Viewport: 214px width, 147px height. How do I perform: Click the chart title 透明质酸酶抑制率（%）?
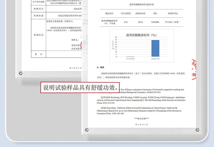[x=141, y=35]
